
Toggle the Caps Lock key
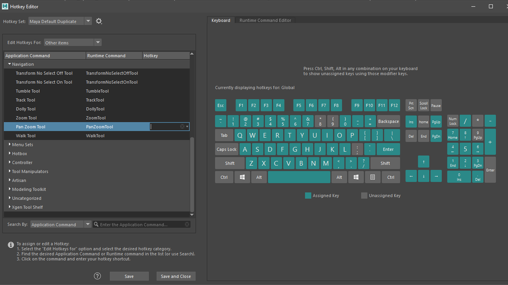(226, 149)
